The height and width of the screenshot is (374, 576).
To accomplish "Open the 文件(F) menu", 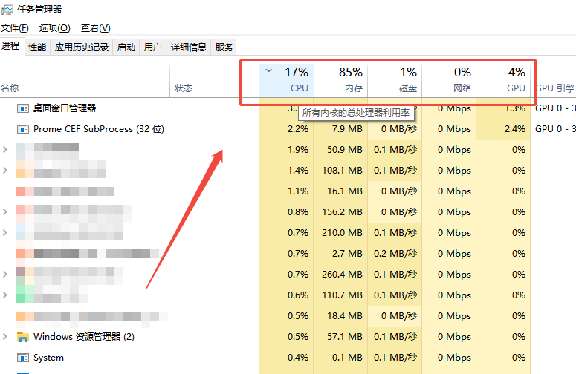I will tap(15, 28).
